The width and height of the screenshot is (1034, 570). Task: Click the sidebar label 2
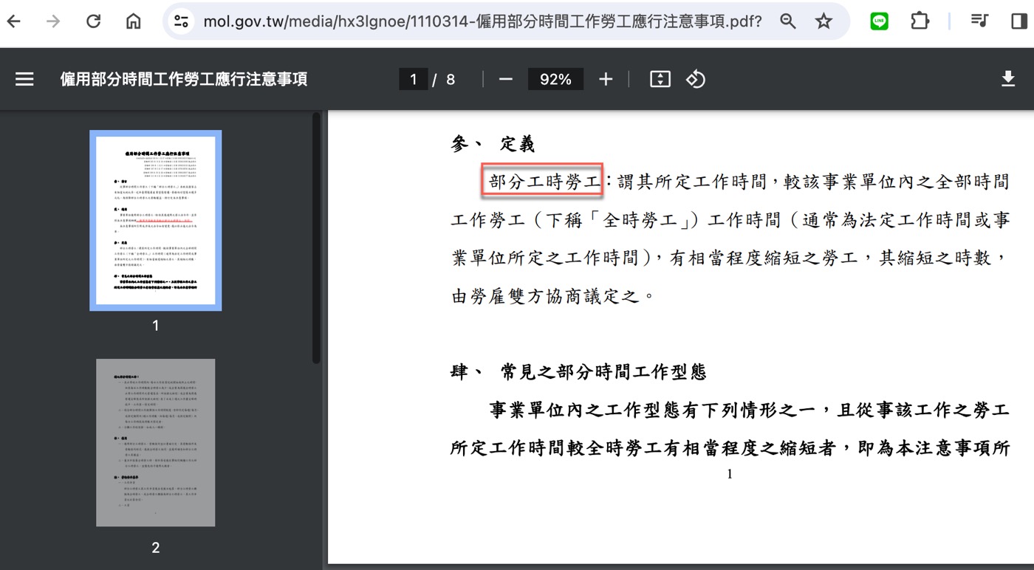pos(156,548)
